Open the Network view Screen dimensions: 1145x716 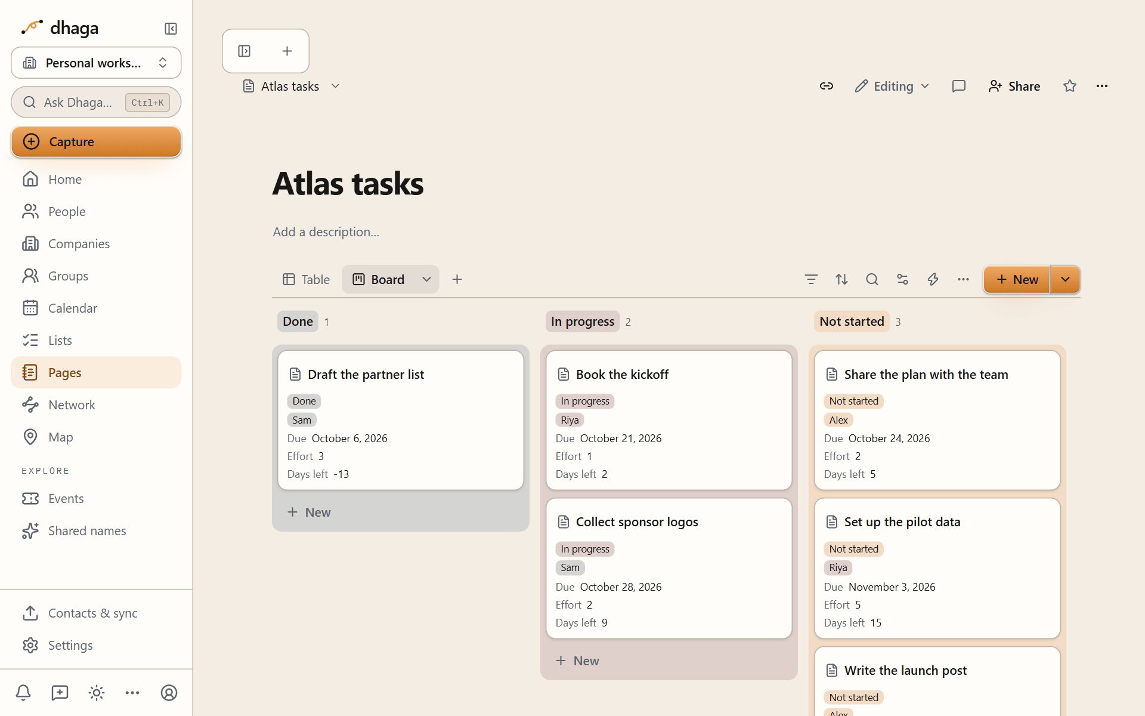coord(96,405)
